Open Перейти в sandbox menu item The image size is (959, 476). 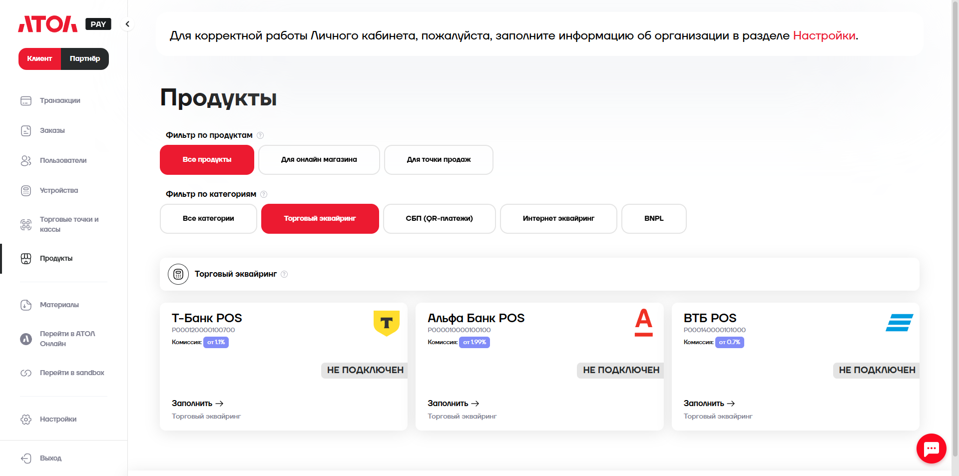72,373
